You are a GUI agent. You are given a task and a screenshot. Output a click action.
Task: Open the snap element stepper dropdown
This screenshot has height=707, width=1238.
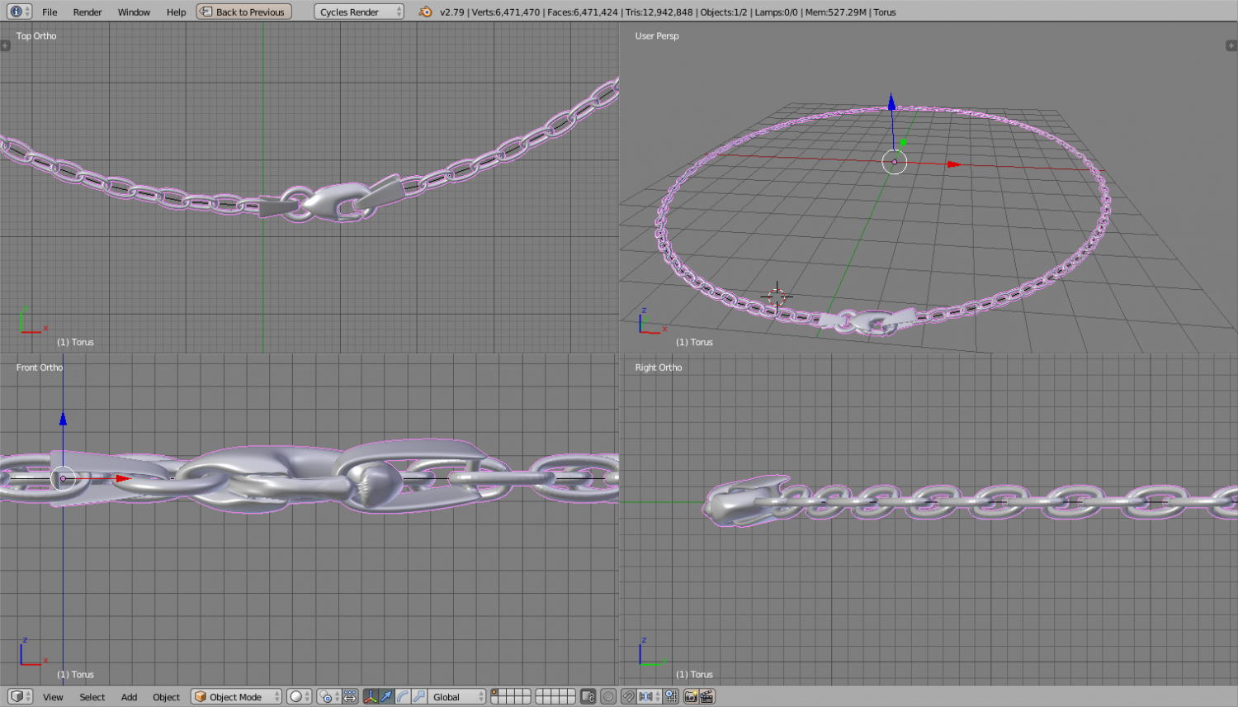click(x=657, y=696)
